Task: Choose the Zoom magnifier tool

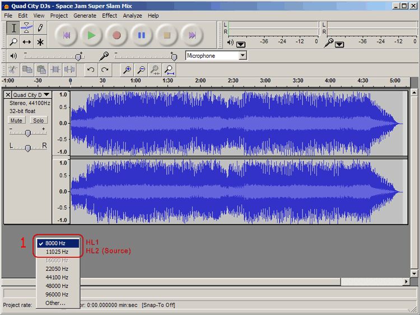Action: [13, 42]
